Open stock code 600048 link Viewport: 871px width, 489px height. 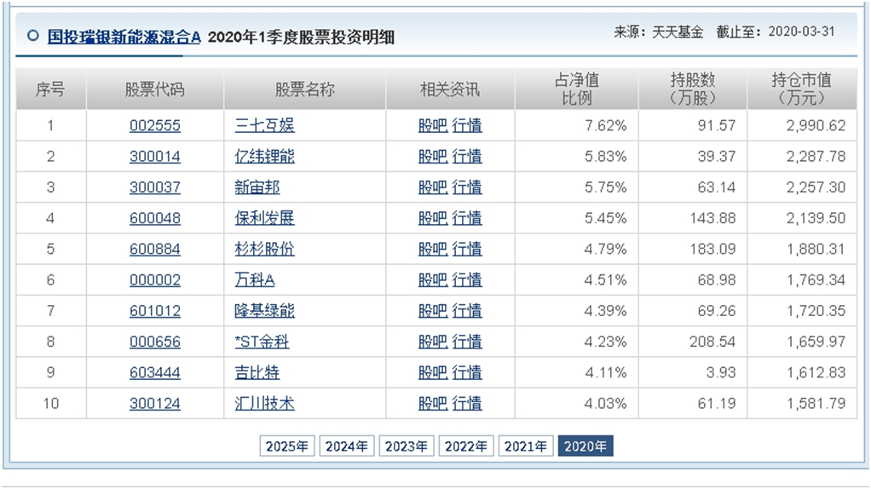155,218
